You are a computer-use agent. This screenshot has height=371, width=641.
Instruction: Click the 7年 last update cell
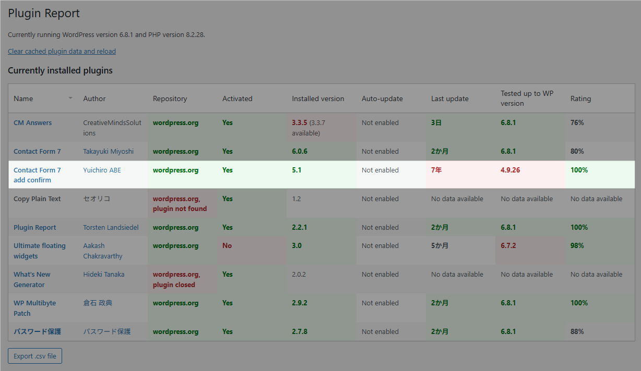tap(461, 175)
